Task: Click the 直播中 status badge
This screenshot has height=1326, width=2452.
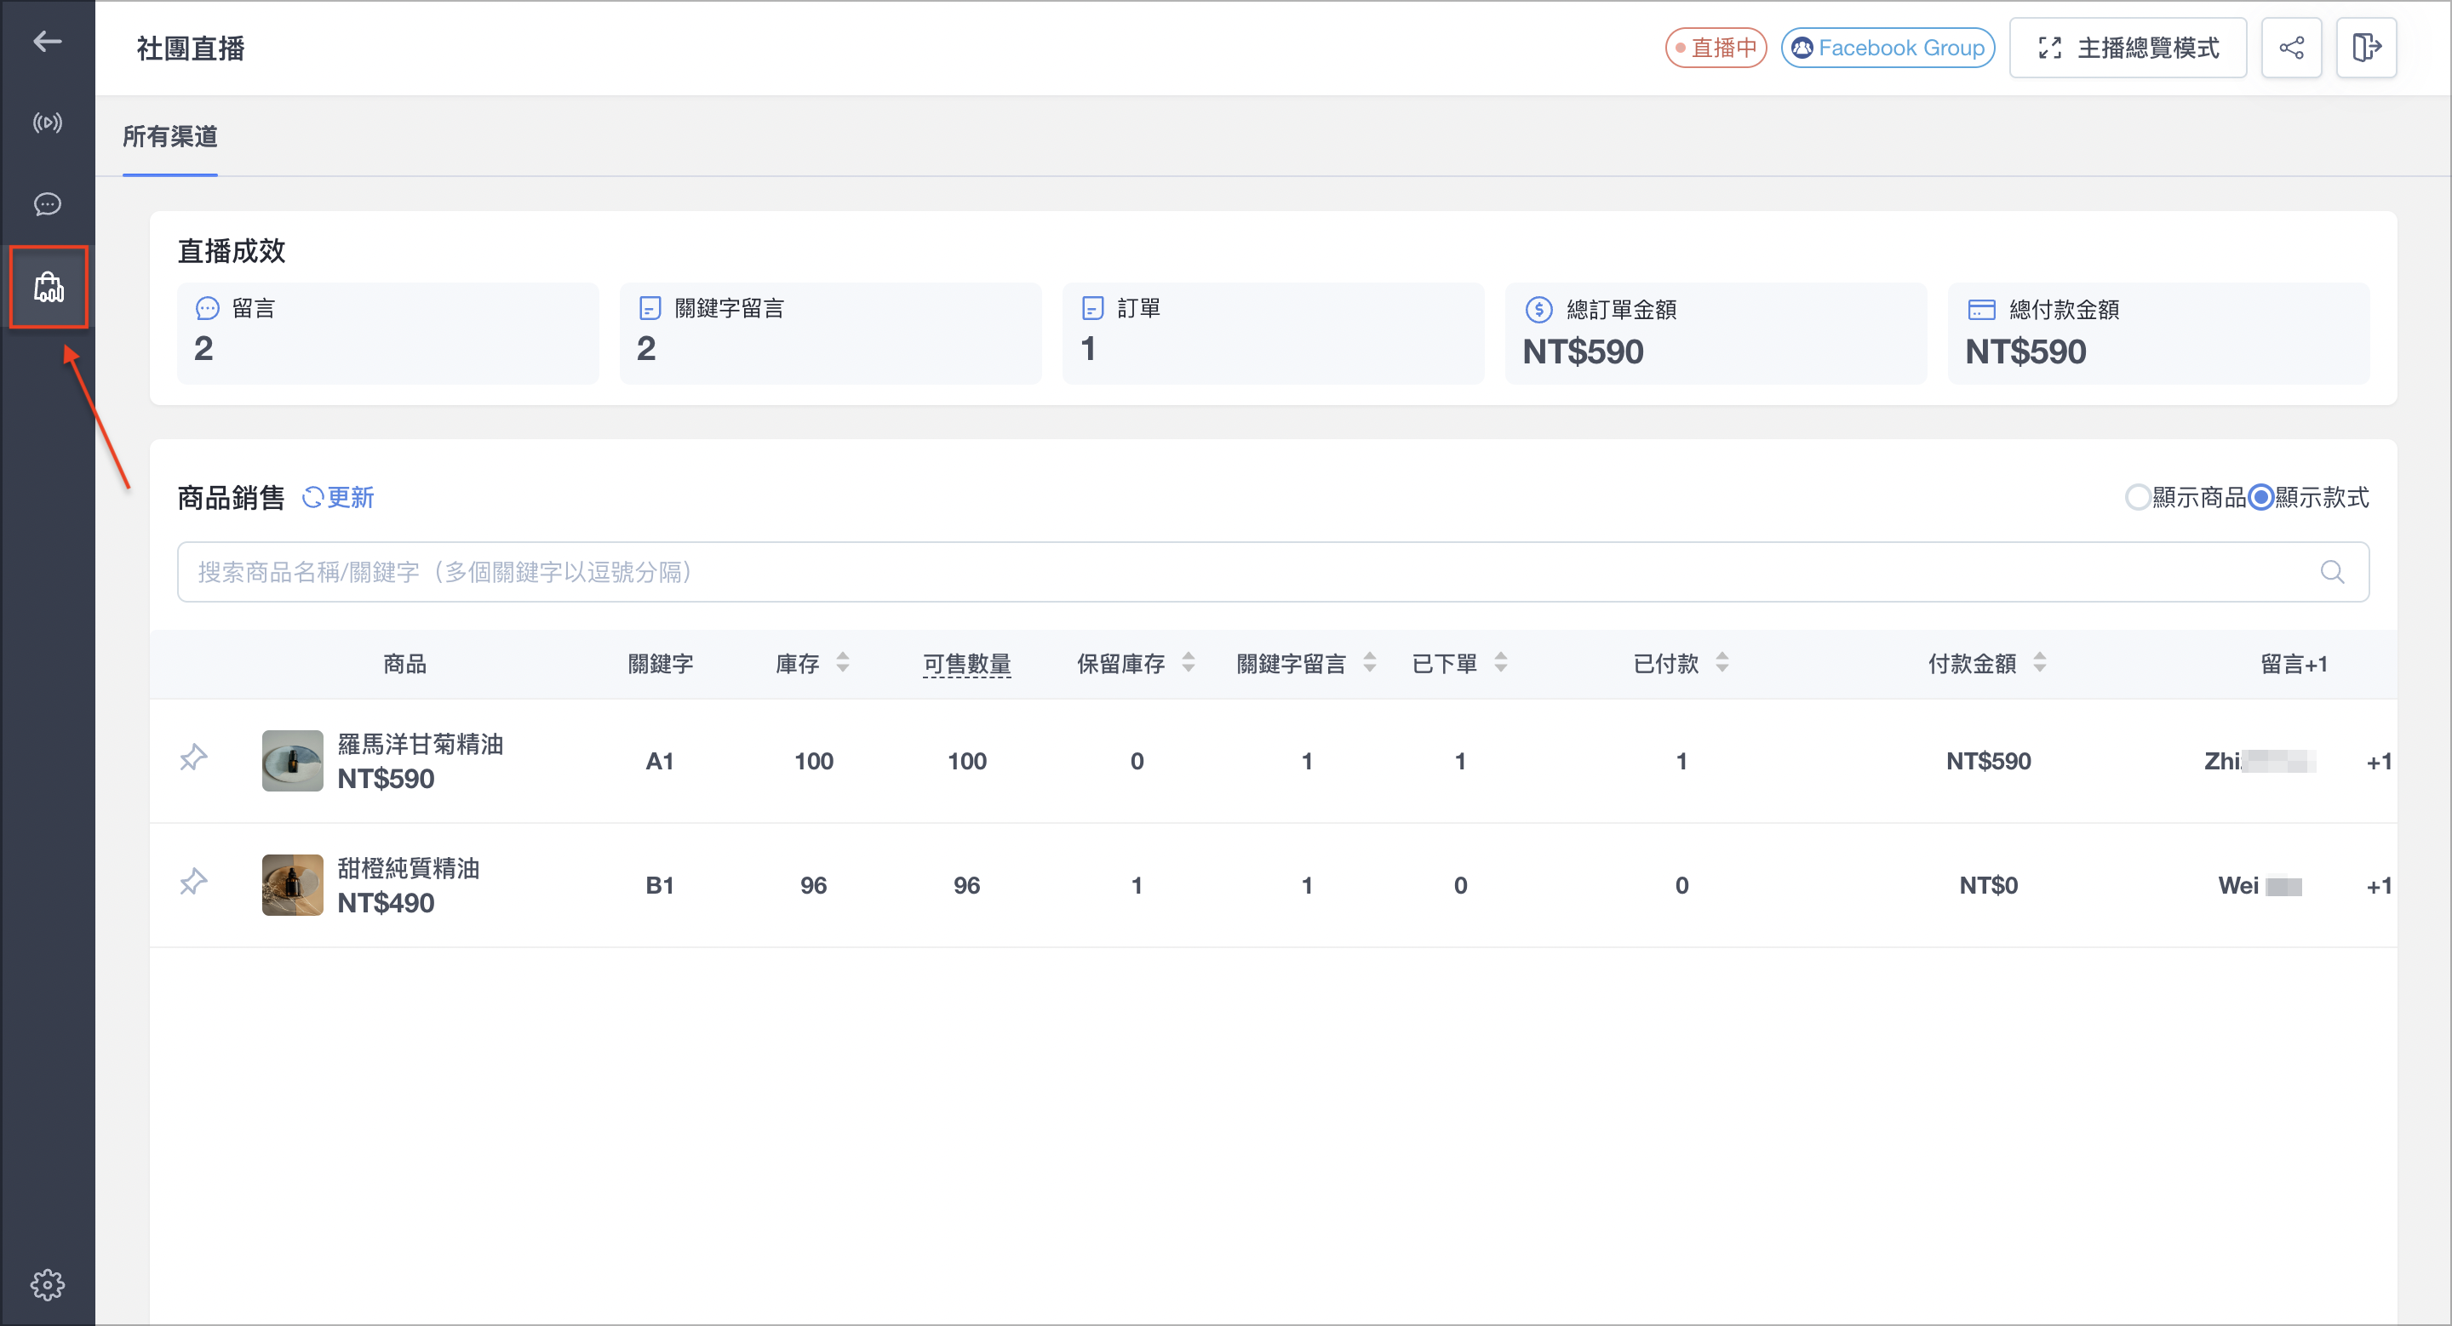Action: click(x=1716, y=48)
